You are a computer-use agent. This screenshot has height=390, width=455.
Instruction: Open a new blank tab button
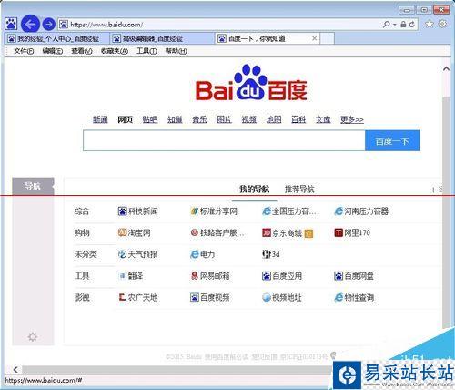pos(328,38)
